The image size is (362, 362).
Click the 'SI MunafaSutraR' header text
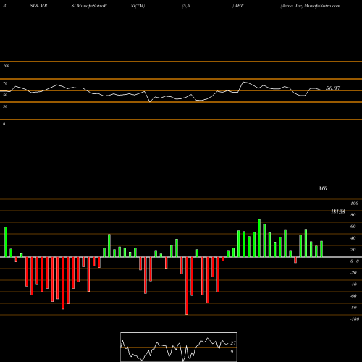tap(89, 6)
